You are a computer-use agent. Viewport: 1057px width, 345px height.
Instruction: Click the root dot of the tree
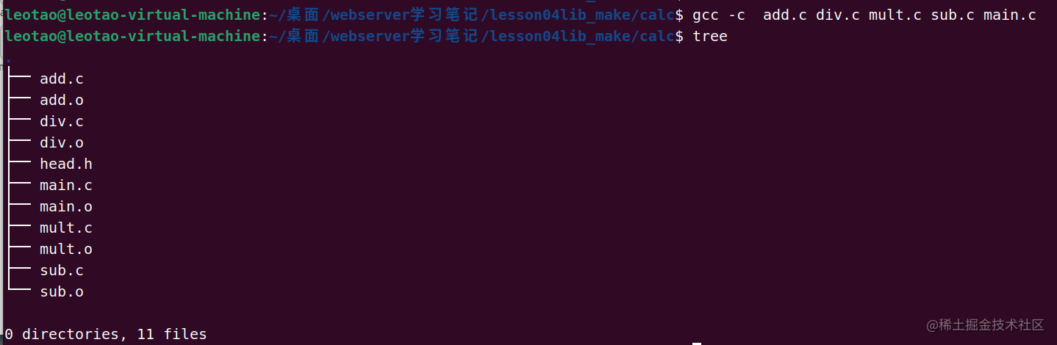[x=7, y=57]
